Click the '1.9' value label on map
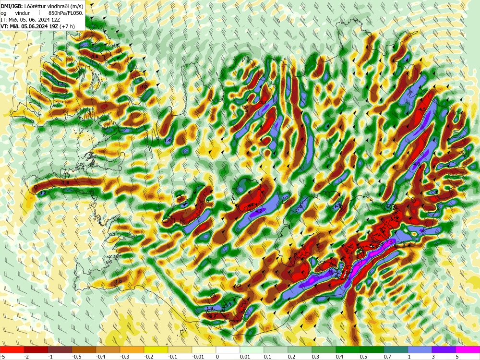The width and height of the screenshot is (480, 360). (210, 308)
